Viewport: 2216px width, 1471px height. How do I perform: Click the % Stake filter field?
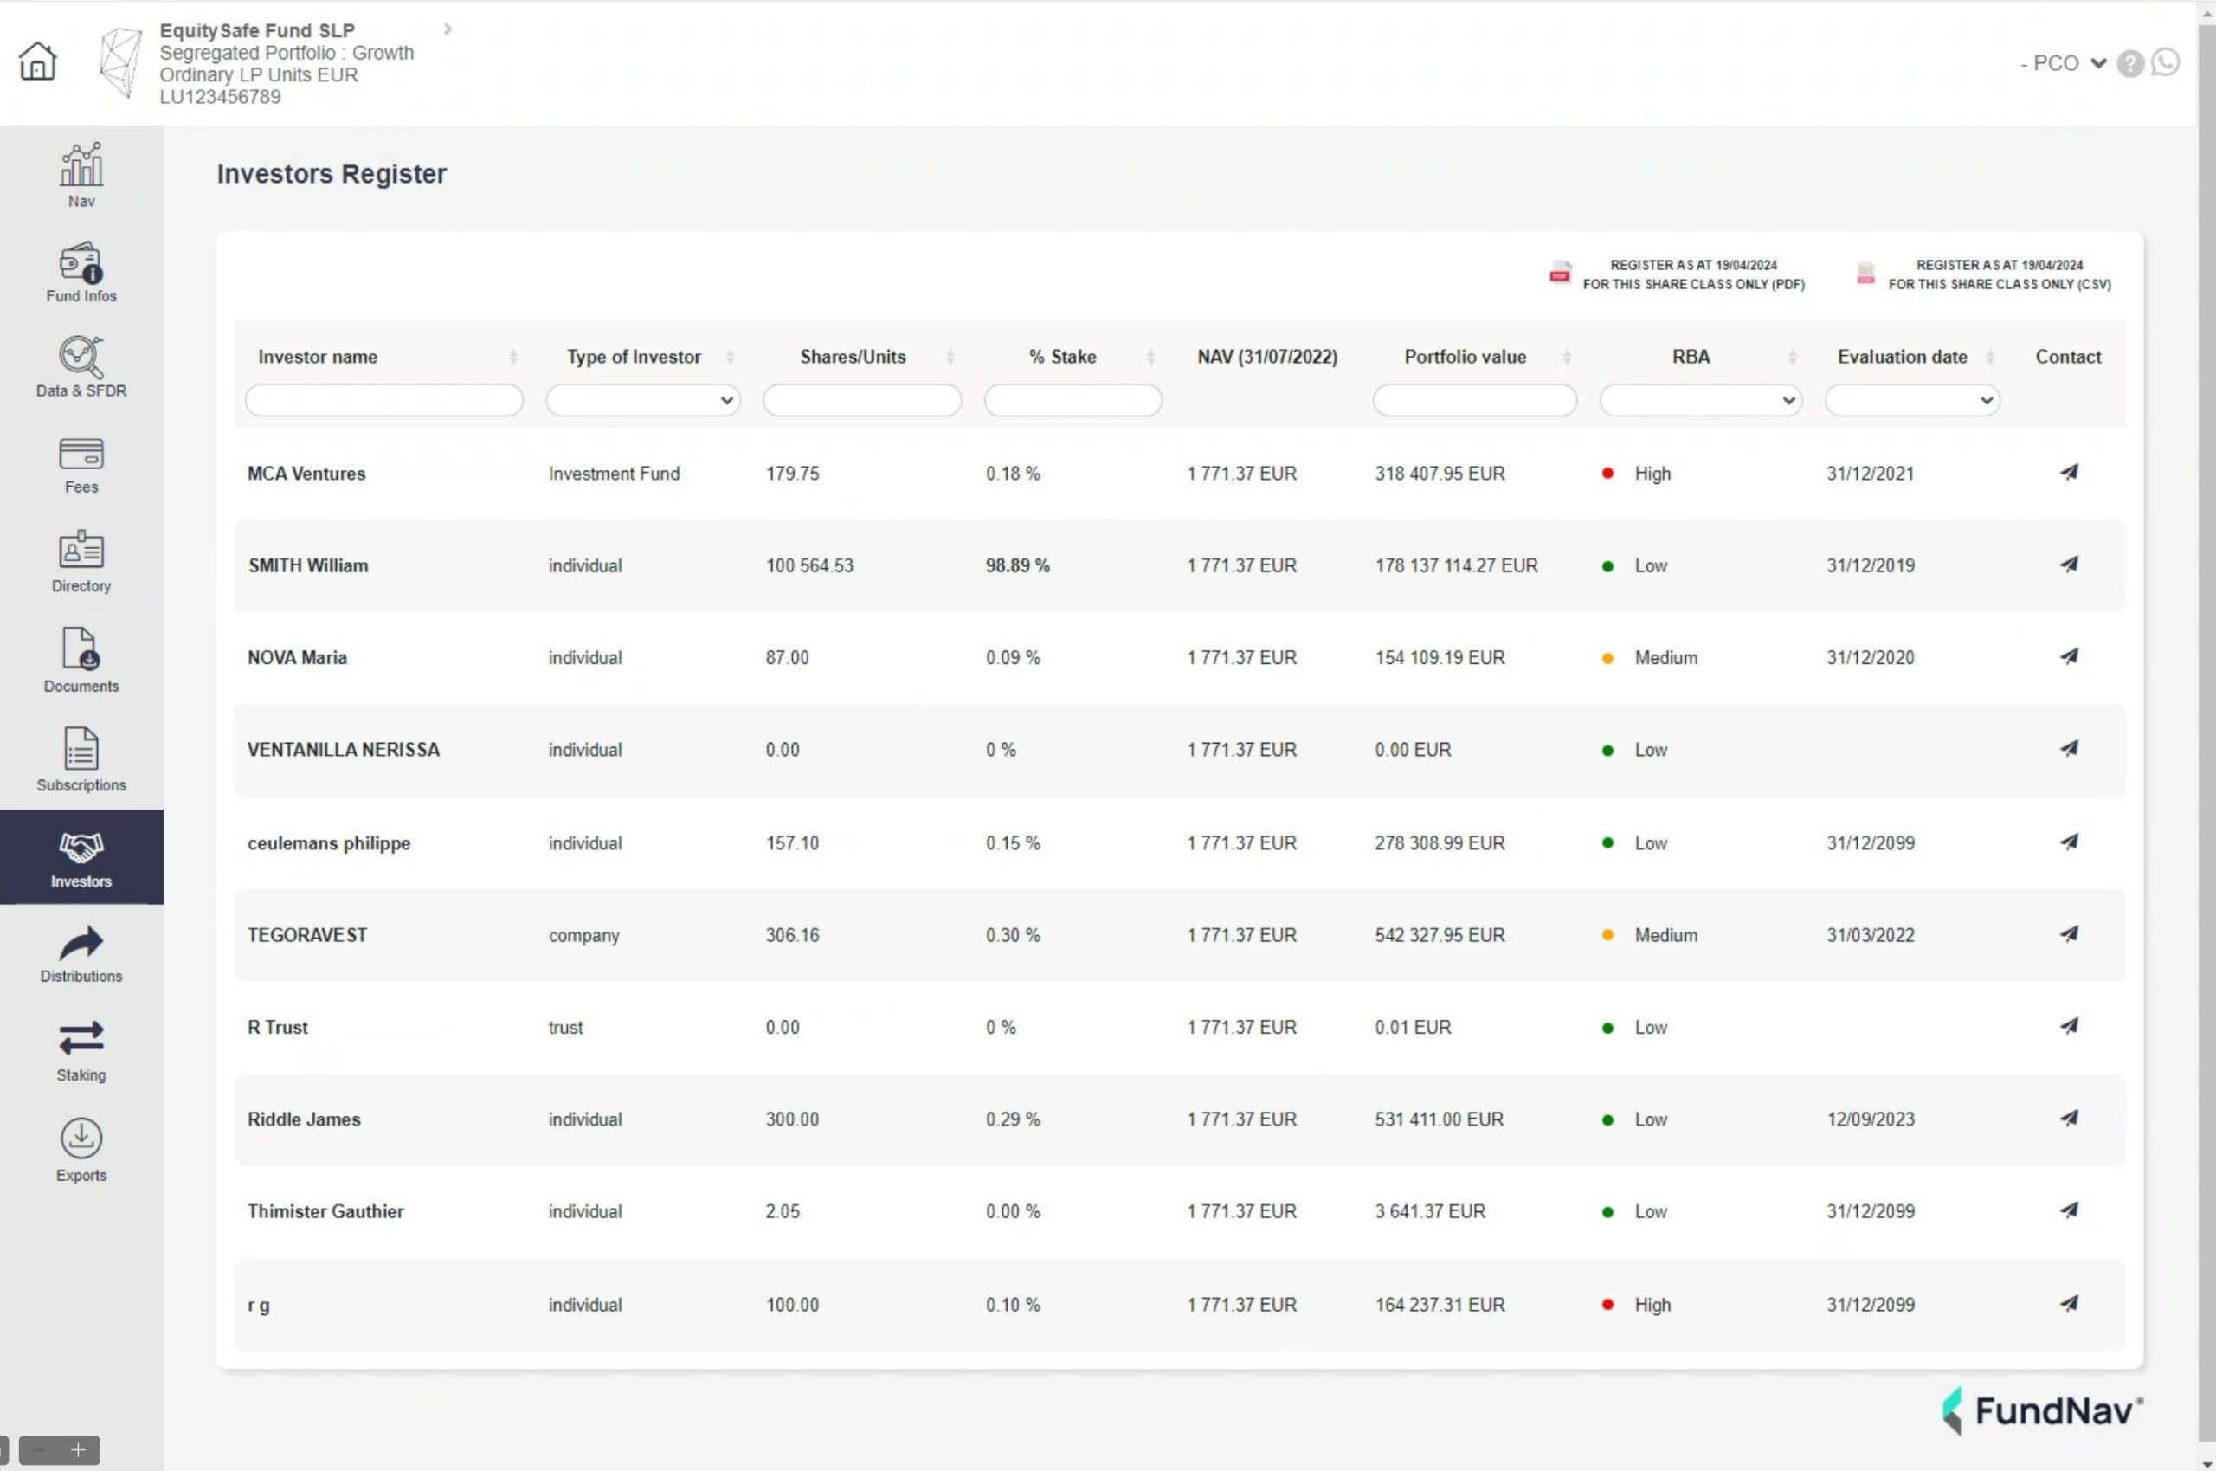tap(1073, 401)
